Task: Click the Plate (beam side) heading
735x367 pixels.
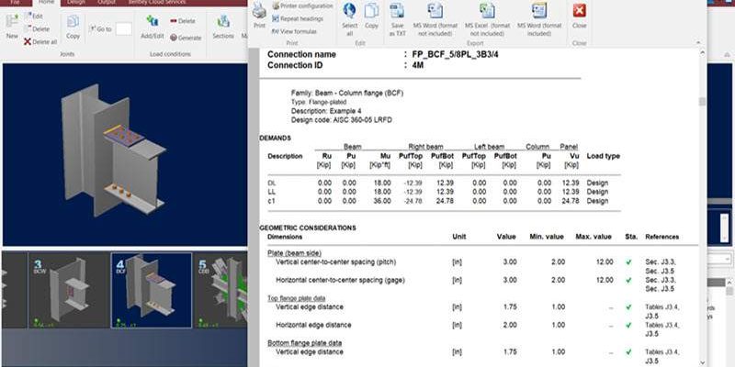Action: (x=294, y=253)
